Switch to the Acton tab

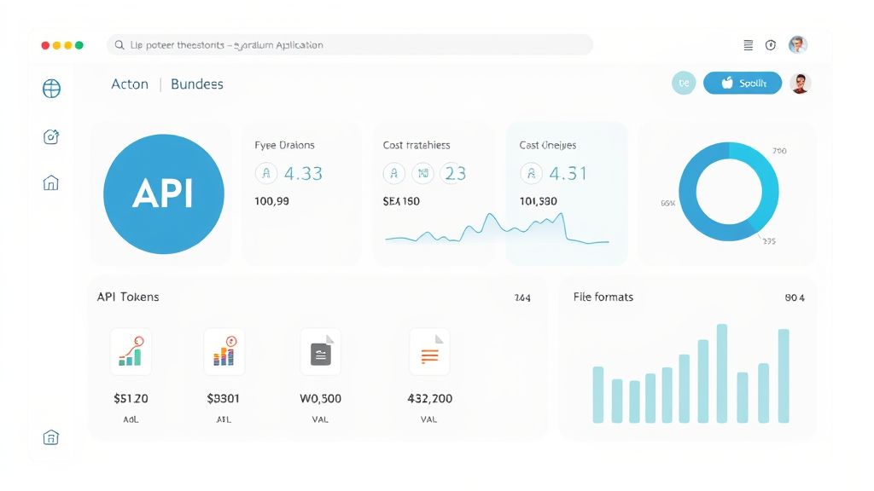[130, 84]
